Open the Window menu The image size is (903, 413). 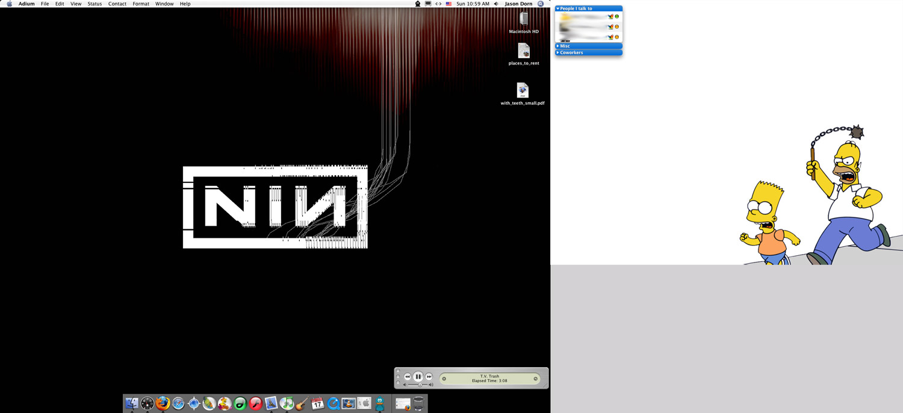pos(164,4)
